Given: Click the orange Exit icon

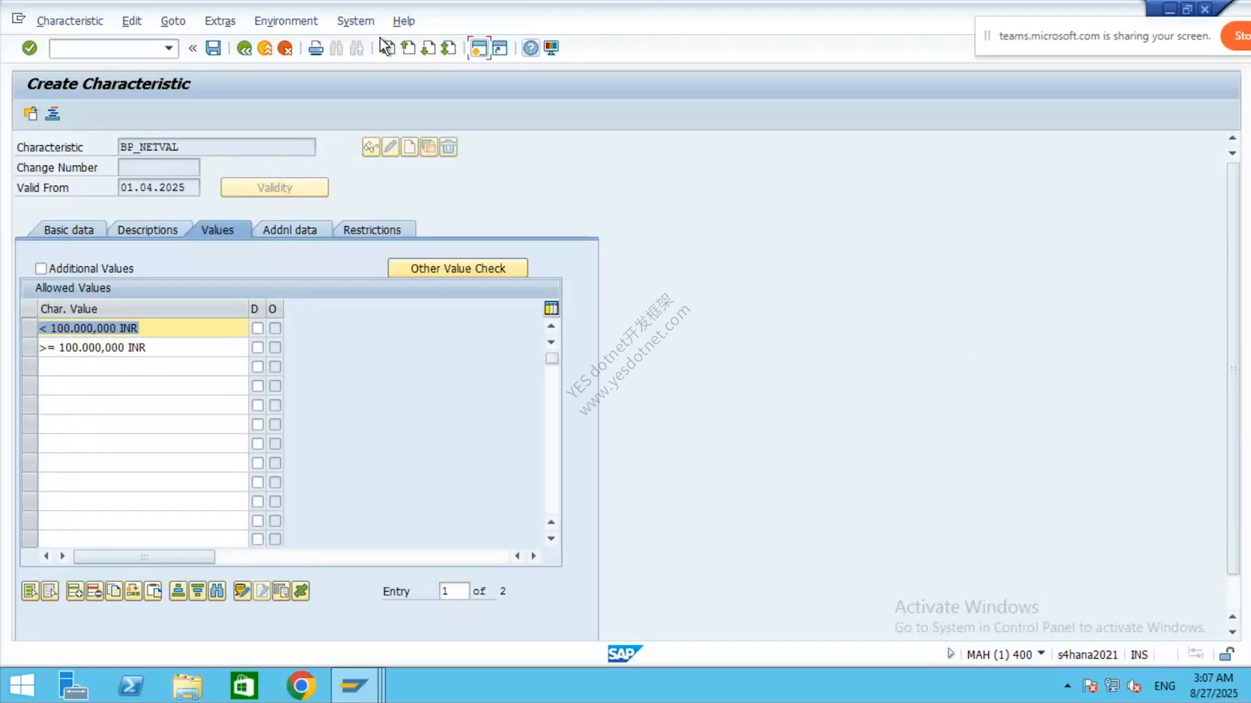Looking at the screenshot, I should [265, 48].
